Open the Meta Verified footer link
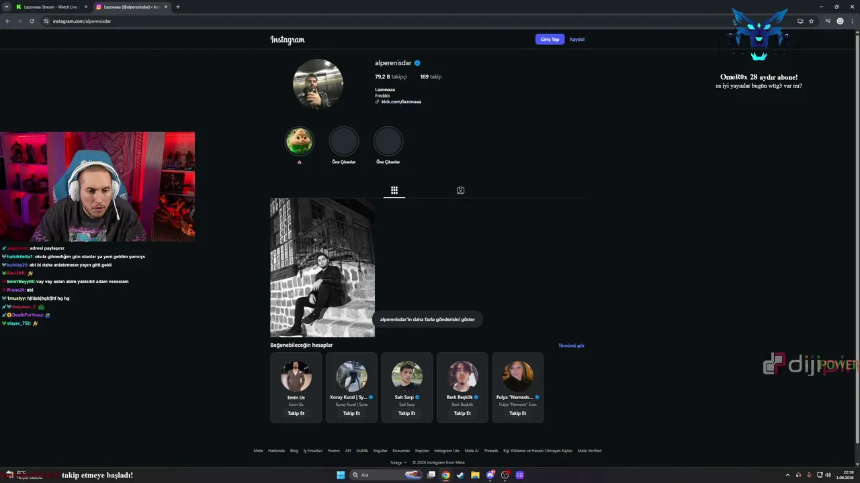 click(589, 451)
